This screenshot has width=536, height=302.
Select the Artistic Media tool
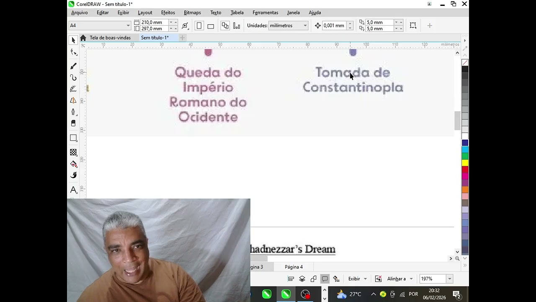(74, 89)
